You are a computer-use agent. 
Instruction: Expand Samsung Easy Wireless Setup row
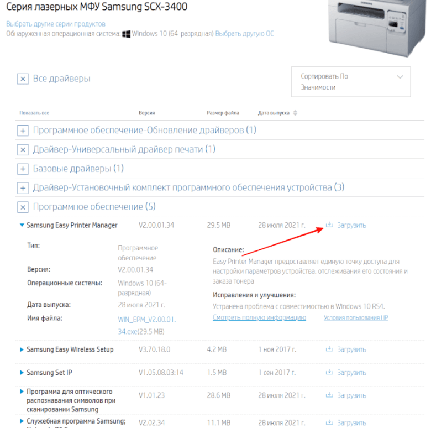pos(22,349)
